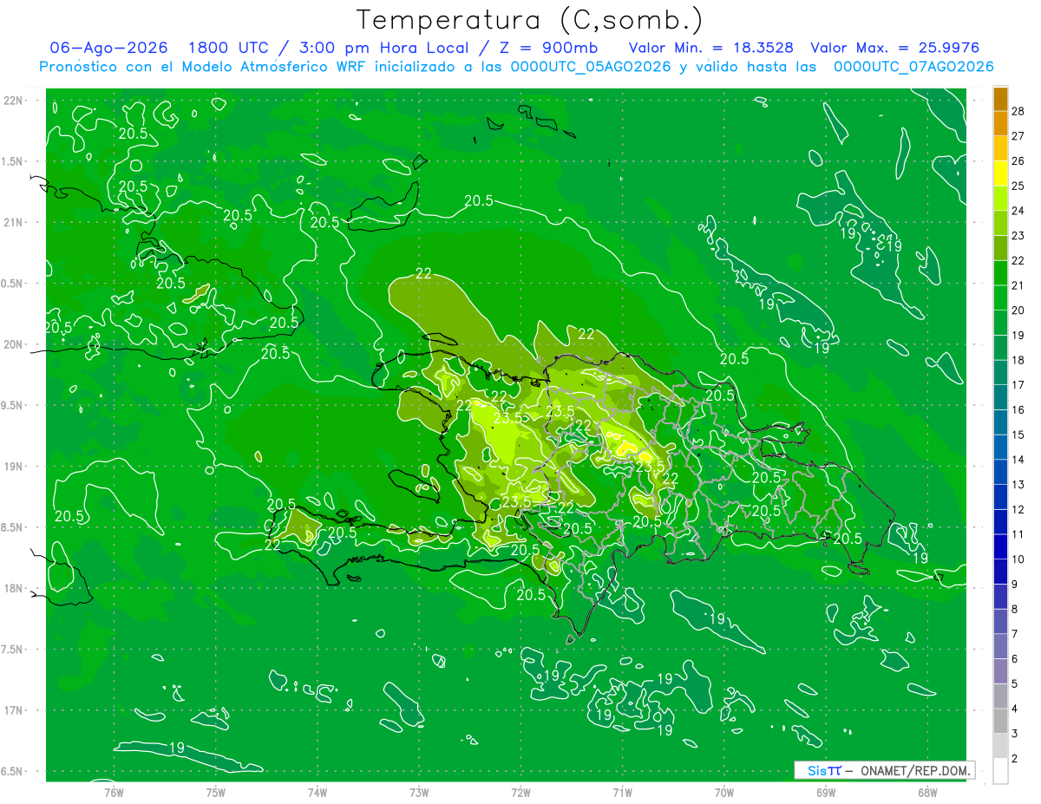Viewport: 1041px width, 804px height.
Task: Click the '14' label on the color scale
Action: [x=1018, y=460]
